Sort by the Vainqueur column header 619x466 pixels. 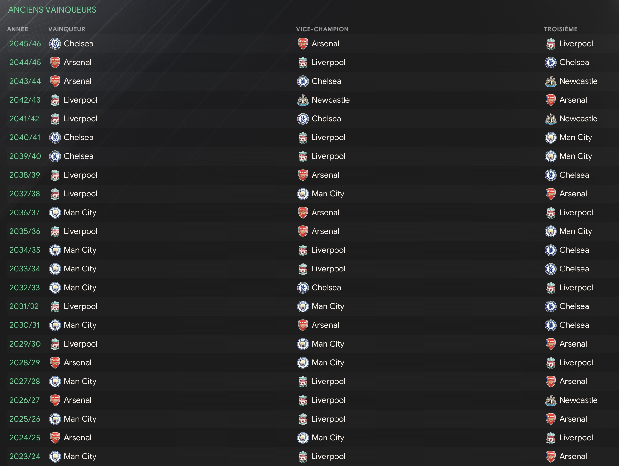(x=67, y=29)
